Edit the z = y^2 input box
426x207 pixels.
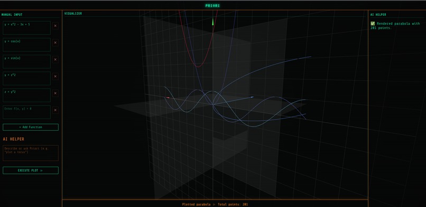coord(26,95)
